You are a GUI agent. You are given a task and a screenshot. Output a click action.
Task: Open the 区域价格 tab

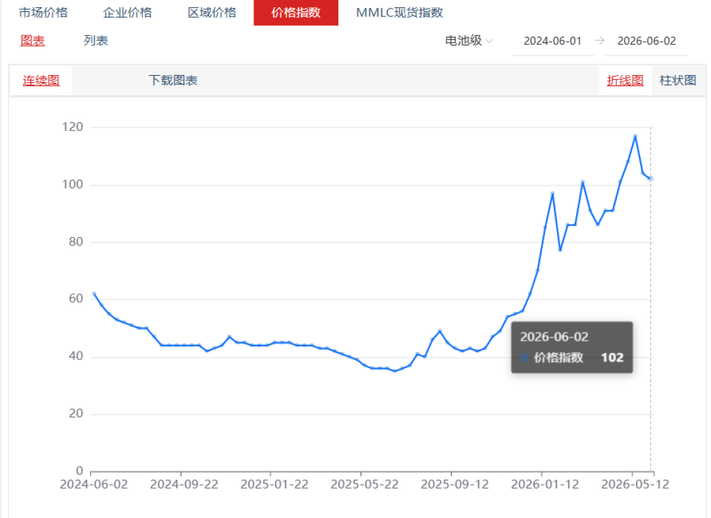212,13
